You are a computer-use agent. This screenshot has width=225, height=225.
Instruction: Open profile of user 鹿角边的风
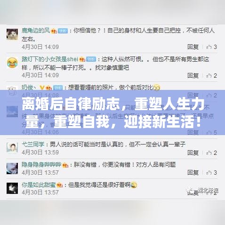[x=36, y=31]
